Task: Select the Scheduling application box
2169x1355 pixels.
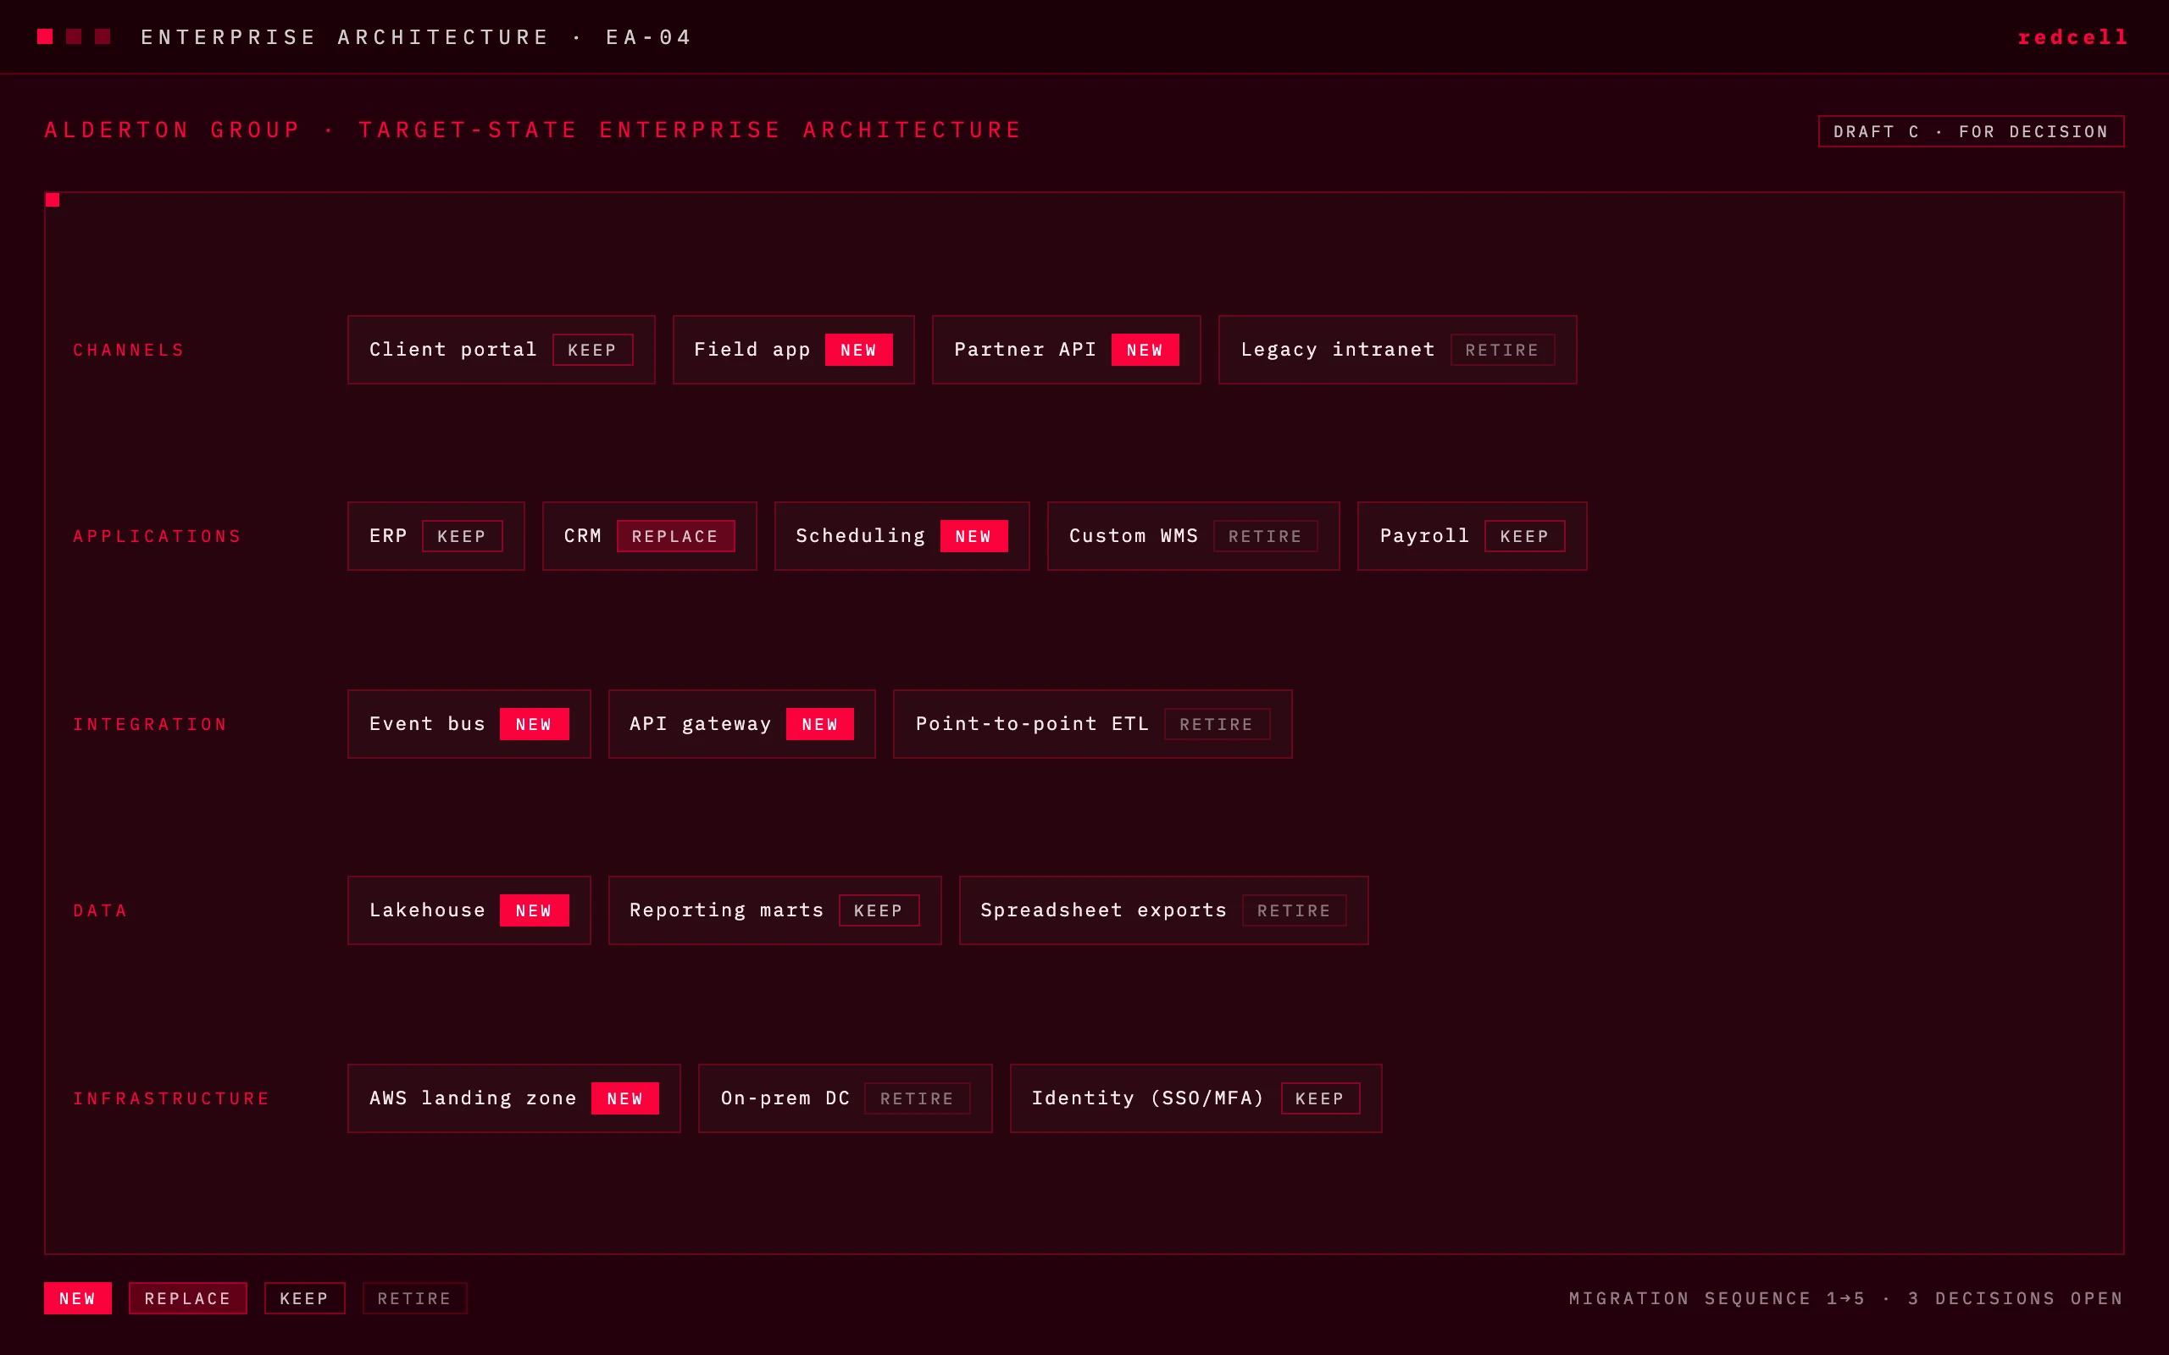Action: pyautogui.click(x=901, y=536)
